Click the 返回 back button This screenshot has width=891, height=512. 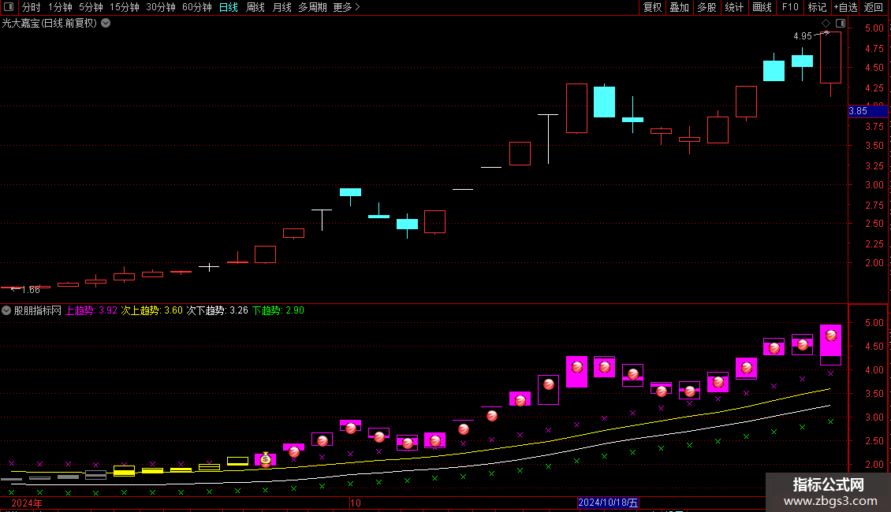point(874,7)
